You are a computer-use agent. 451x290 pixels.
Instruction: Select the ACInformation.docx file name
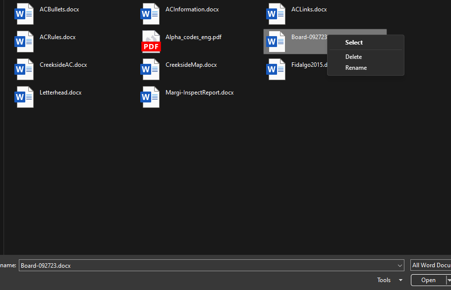point(192,9)
